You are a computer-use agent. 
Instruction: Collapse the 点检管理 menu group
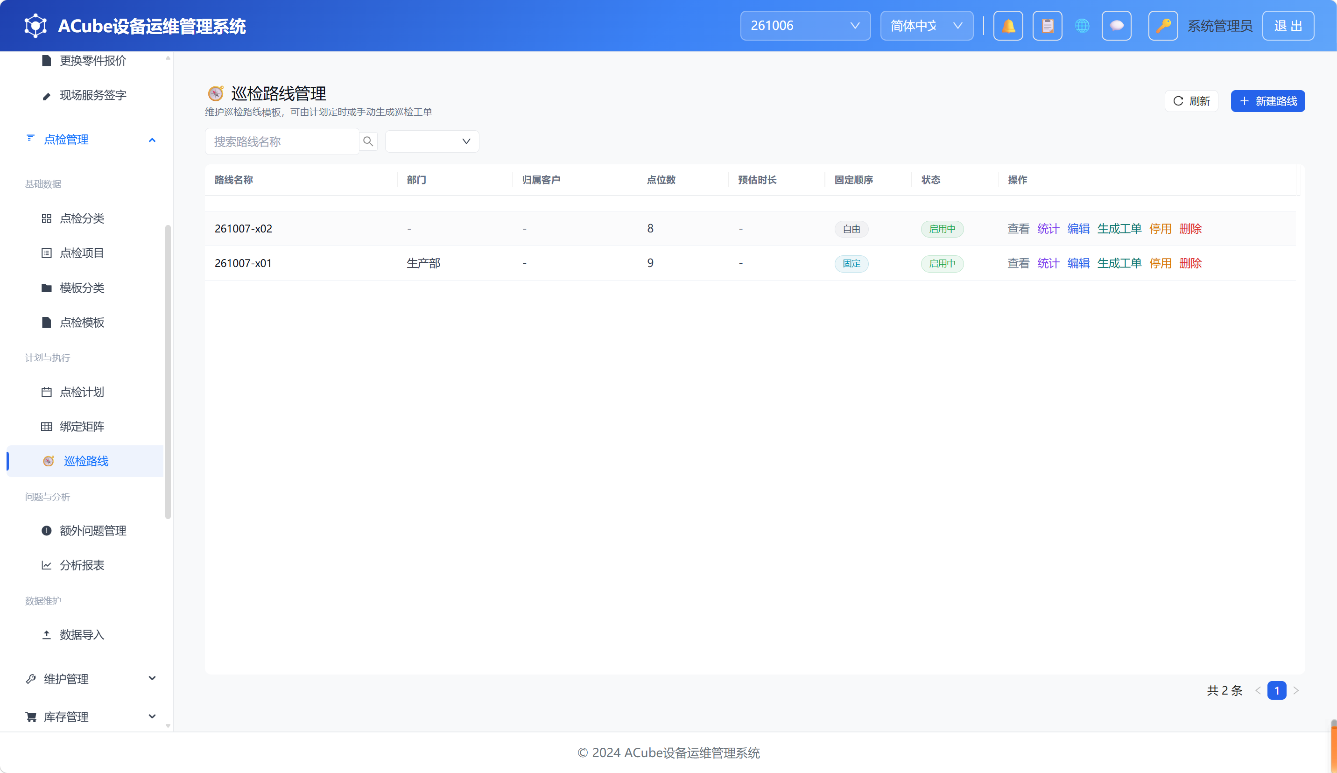point(90,140)
